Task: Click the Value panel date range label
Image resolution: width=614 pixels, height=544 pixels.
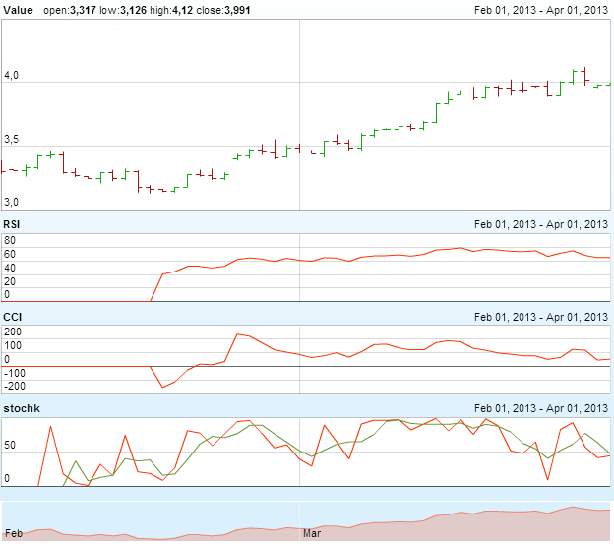Action: (x=541, y=10)
